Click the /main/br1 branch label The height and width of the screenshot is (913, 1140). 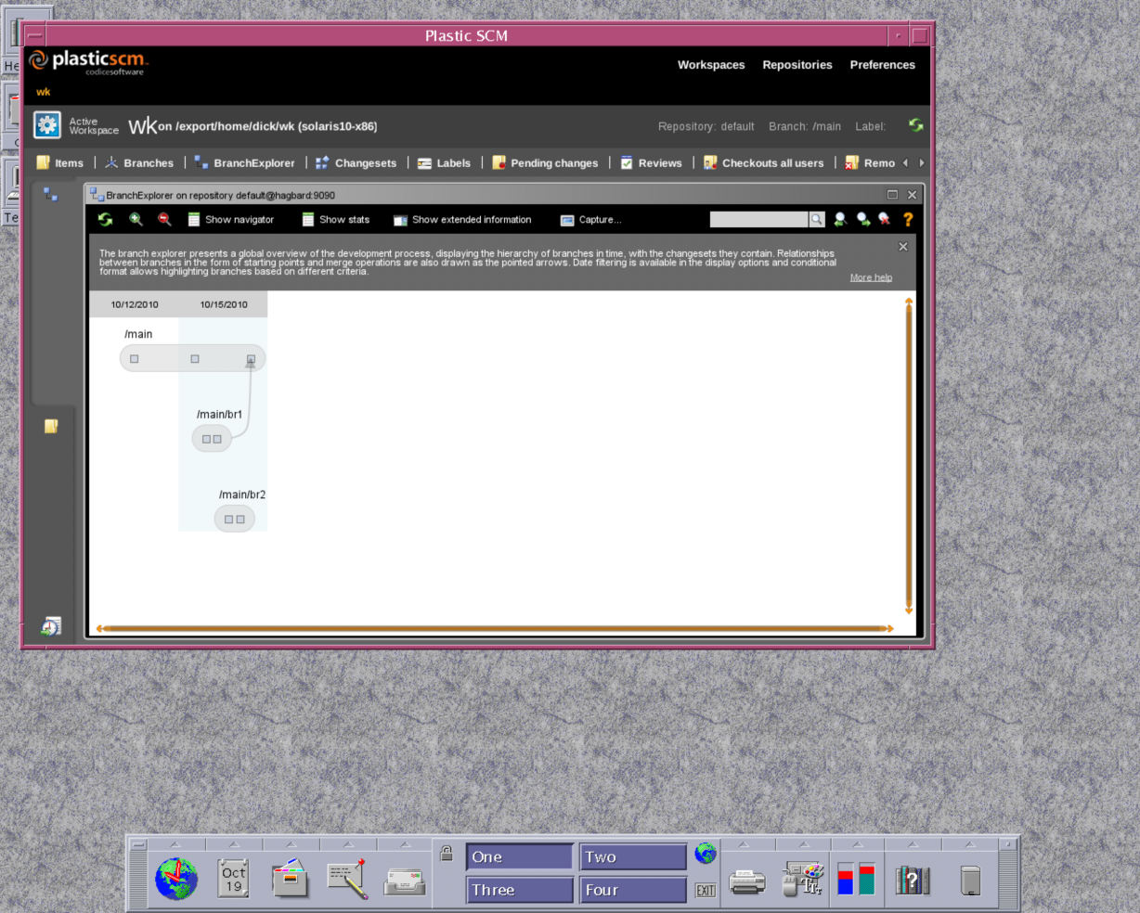(220, 415)
